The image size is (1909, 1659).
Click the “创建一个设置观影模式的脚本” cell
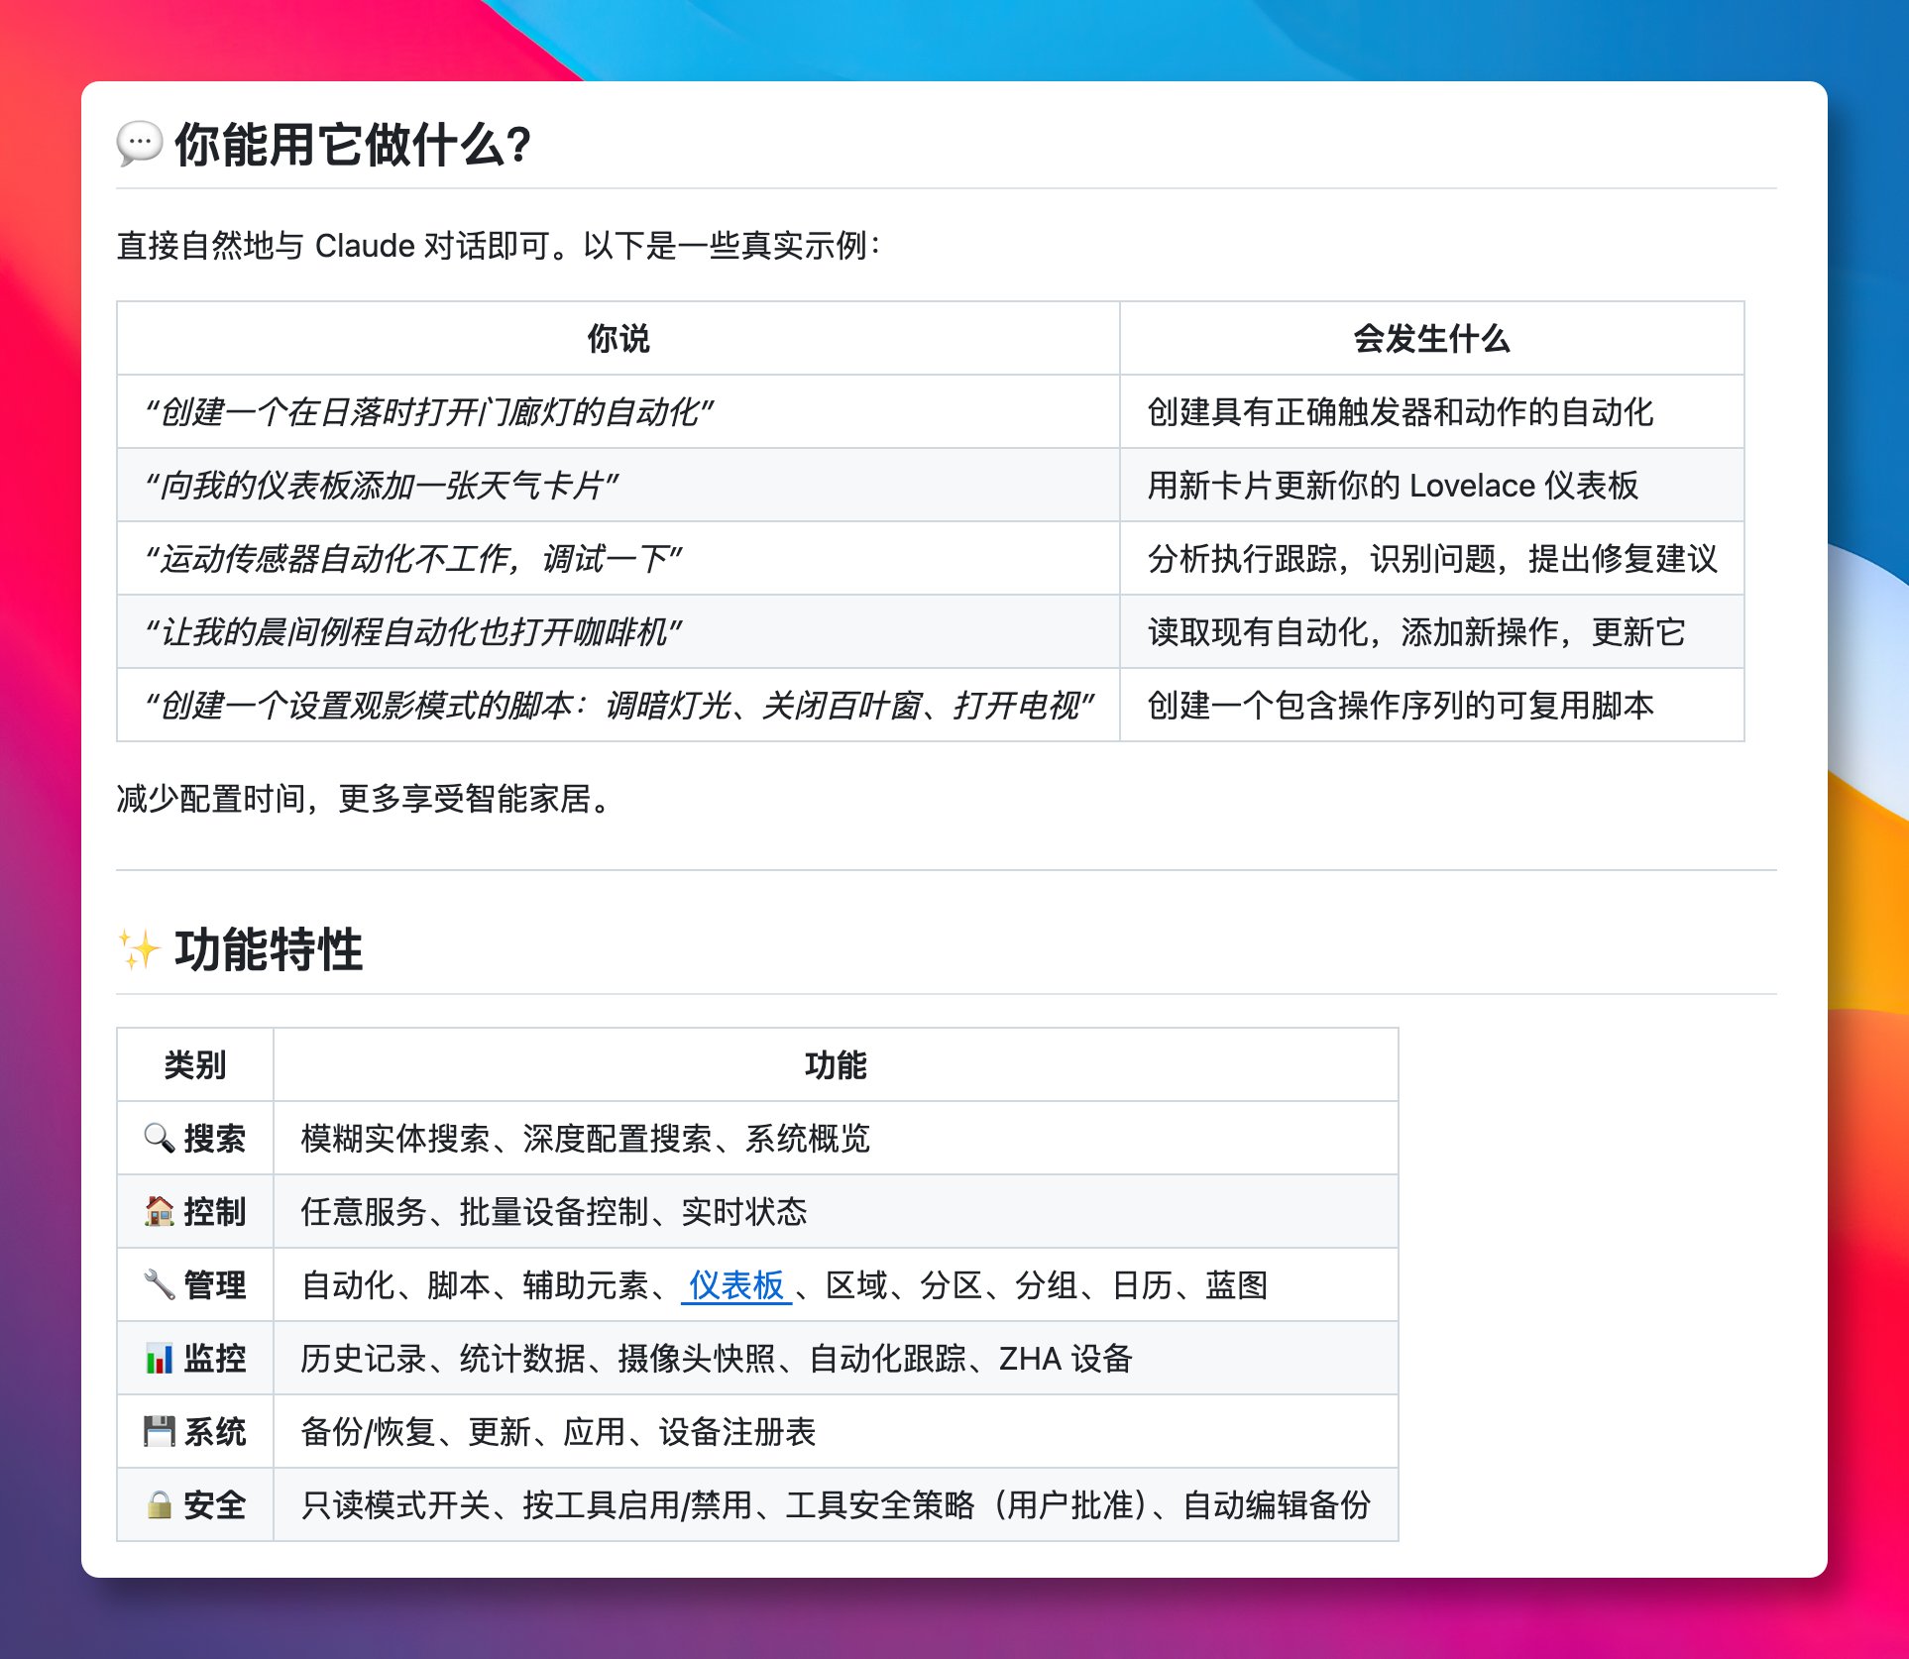point(618,705)
